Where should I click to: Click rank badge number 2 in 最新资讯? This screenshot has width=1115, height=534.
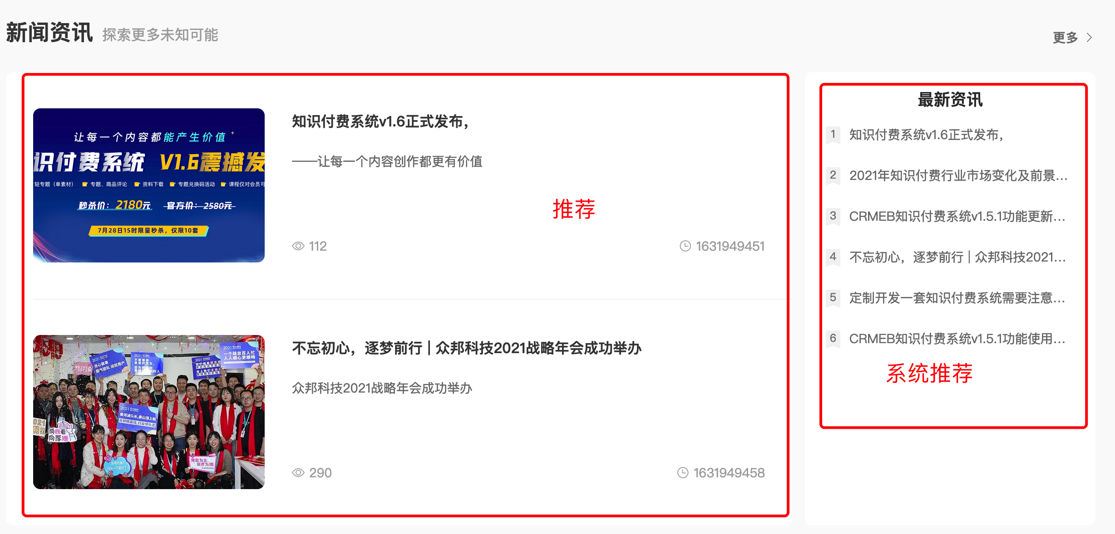pyautogui.click(x=833, y=175)
